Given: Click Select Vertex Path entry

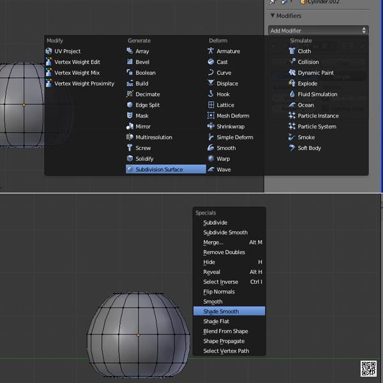Looking at the screenshot, I should [x=226, y=351].
